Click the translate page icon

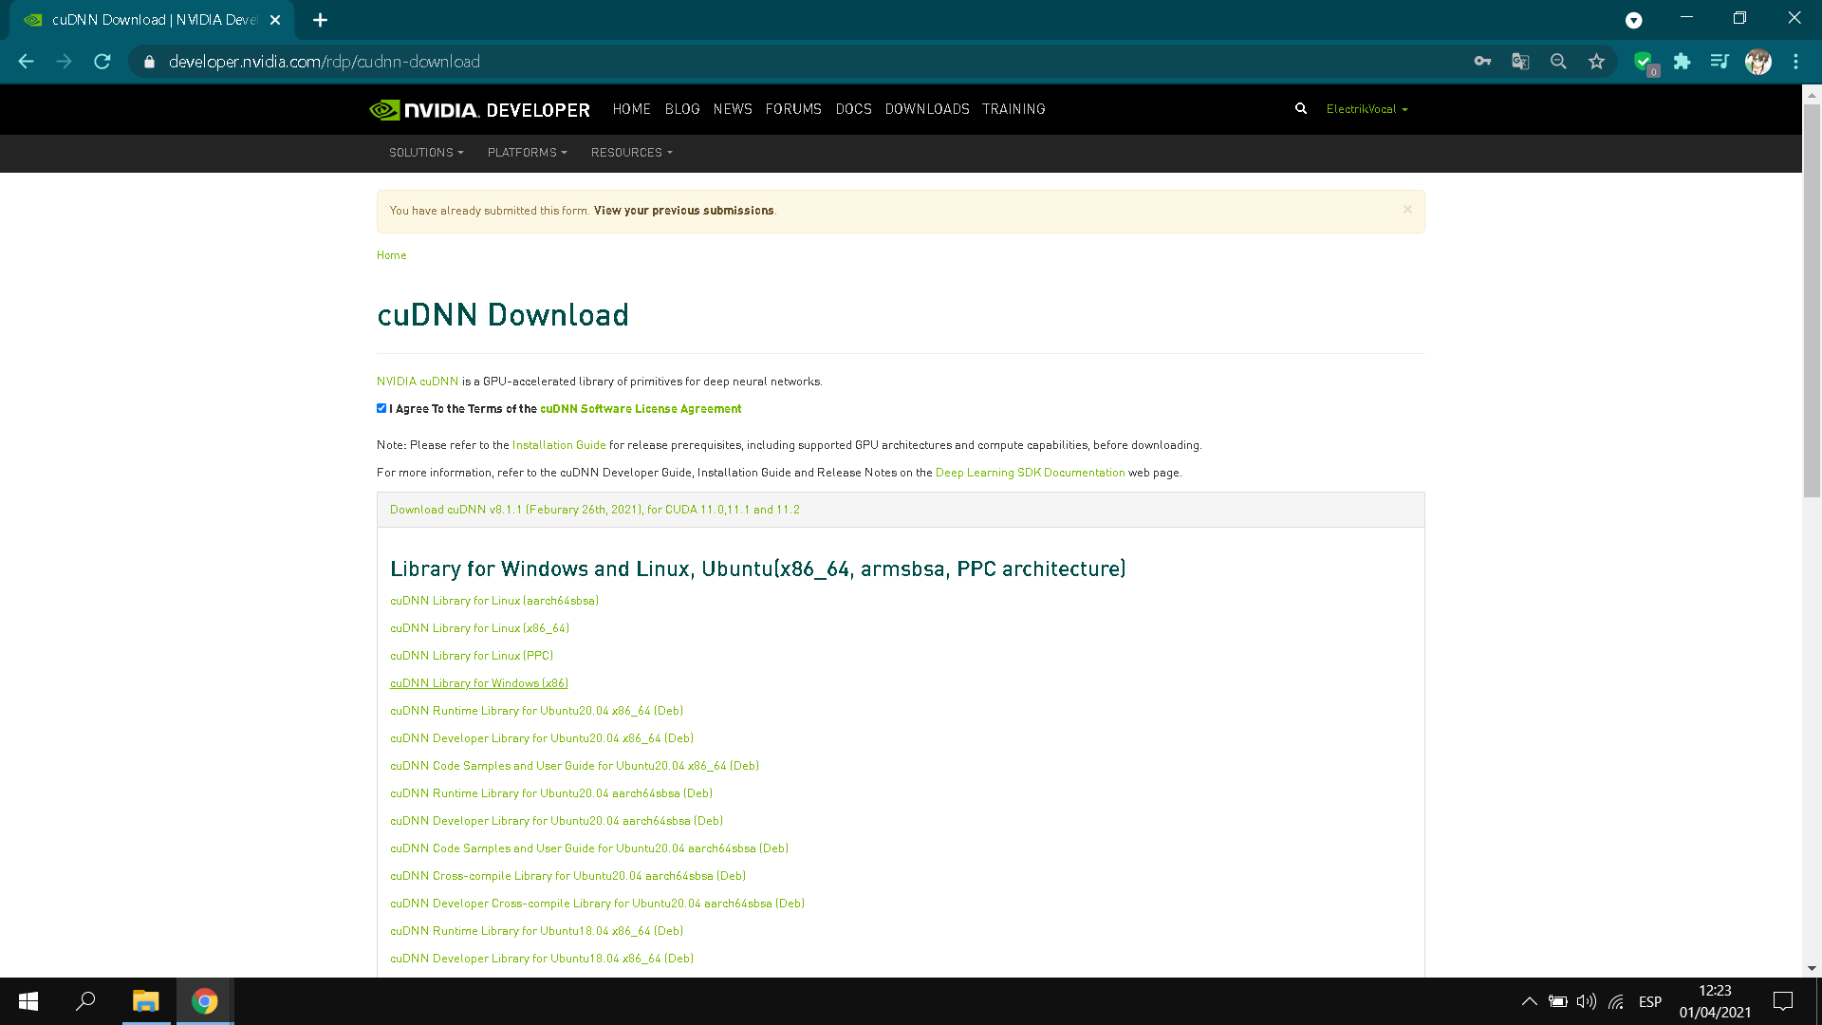1520,62
